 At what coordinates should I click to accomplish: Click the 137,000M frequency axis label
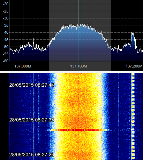click(x=23, y=66)
